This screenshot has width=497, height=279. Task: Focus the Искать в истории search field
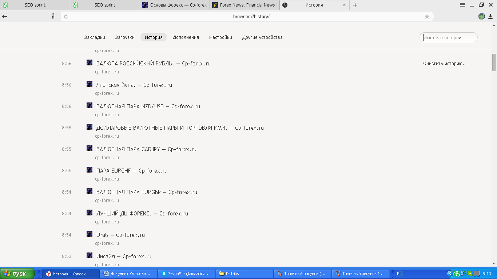click(449, 37)
